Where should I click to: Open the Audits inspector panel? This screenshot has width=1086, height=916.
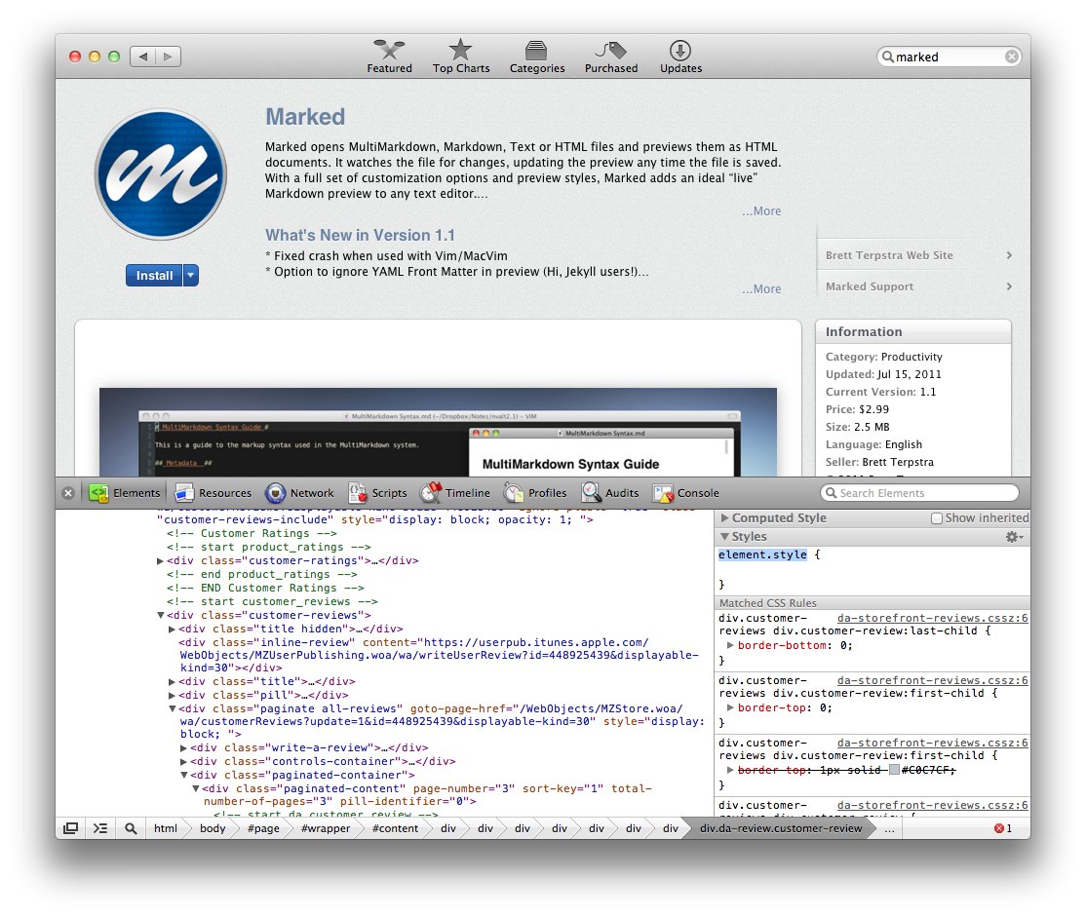coord(610,493)
